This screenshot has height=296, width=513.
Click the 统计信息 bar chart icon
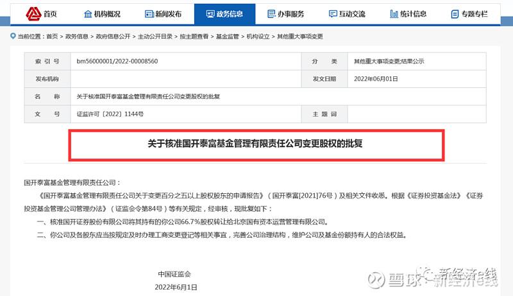(394, 13)
